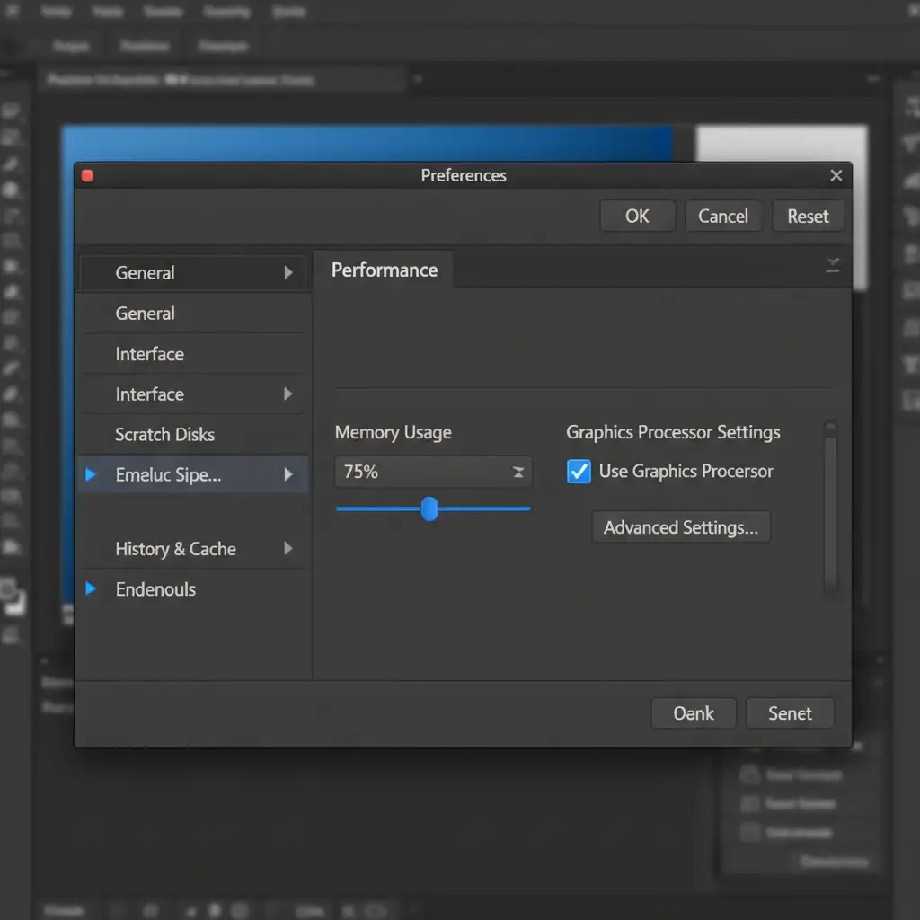
Task: Expand the arrow on the Emeluc Sipe row
Action: pos(288,474)
